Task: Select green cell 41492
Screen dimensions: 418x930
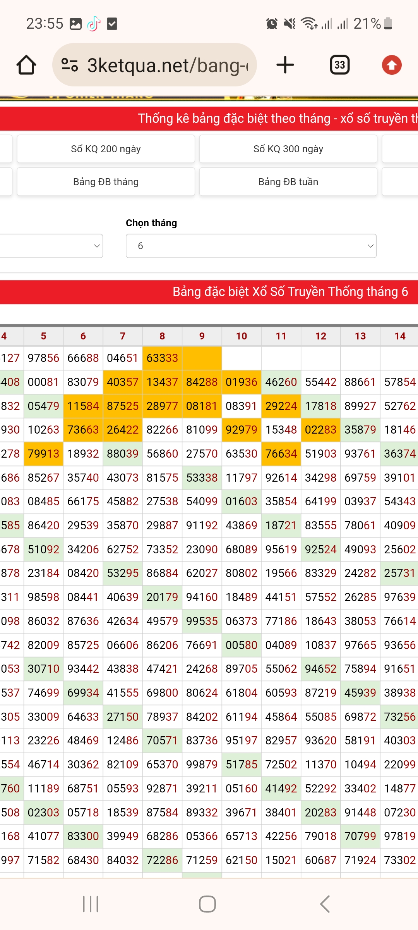Action: tap(281, 789)
